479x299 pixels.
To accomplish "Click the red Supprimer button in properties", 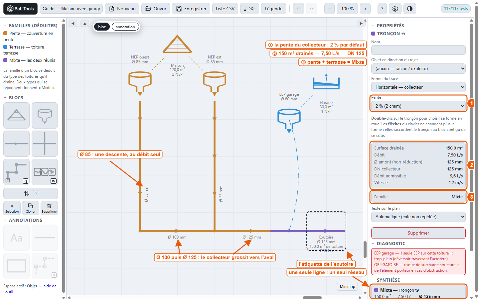I will click(418, 233).
